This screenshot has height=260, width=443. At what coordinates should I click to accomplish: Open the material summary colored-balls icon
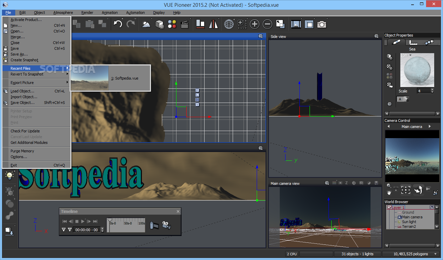click(172, 24)
